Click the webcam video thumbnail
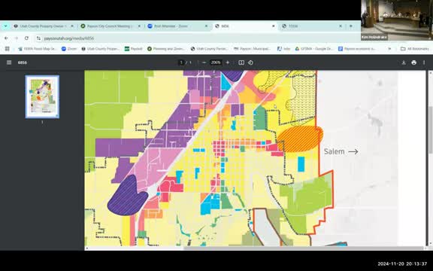433x271 pixels. (397, 20)
